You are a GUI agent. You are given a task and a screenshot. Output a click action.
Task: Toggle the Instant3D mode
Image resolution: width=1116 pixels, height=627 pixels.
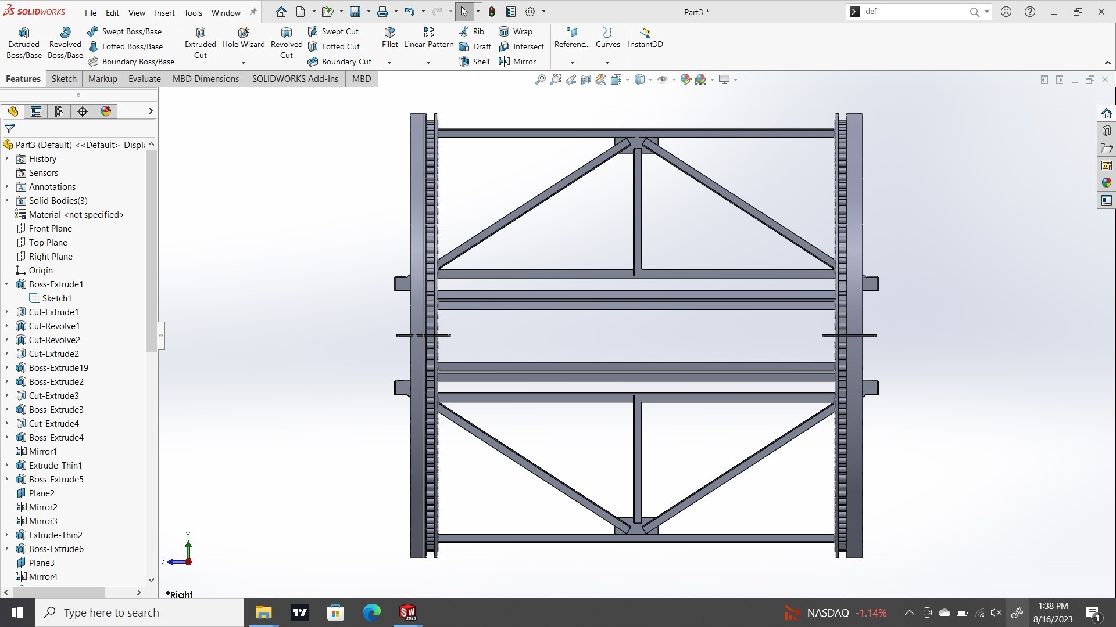pos(645,37)
